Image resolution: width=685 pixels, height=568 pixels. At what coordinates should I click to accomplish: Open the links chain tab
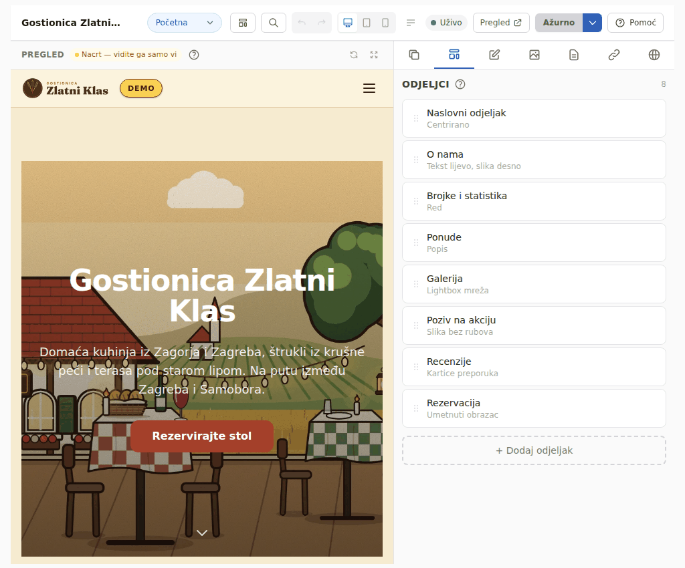point(614,55)
